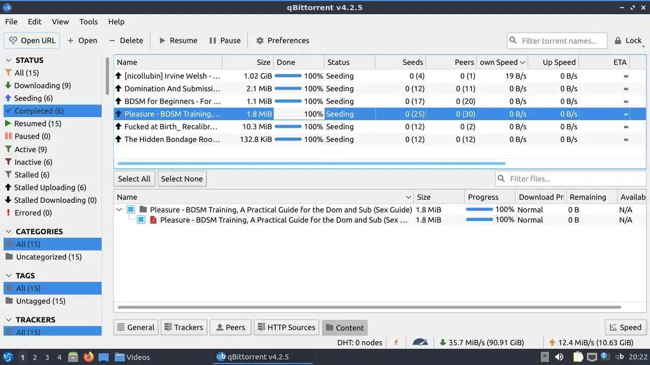The height and width of the screenshot is (365, 650).
Task: Open the network tray icon
Action: tap(592, 357)
